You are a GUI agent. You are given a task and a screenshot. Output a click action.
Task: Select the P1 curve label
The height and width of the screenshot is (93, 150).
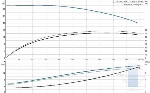139,66
